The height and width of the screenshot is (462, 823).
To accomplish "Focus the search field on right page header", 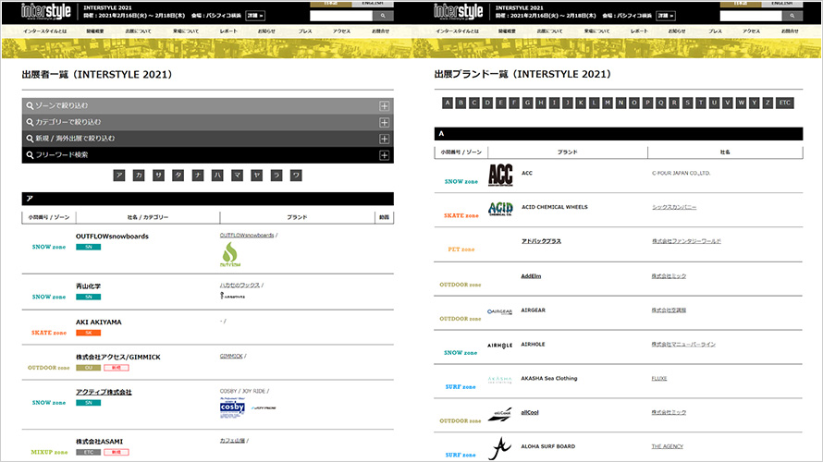I will (751, 16).
